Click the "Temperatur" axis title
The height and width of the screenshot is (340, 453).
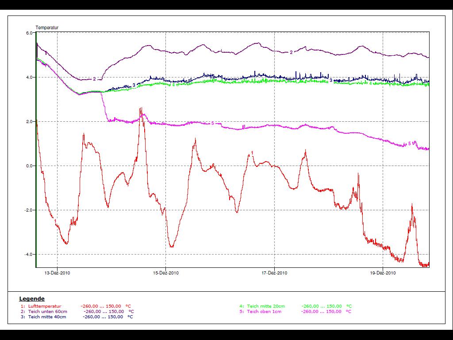[47, 27]
